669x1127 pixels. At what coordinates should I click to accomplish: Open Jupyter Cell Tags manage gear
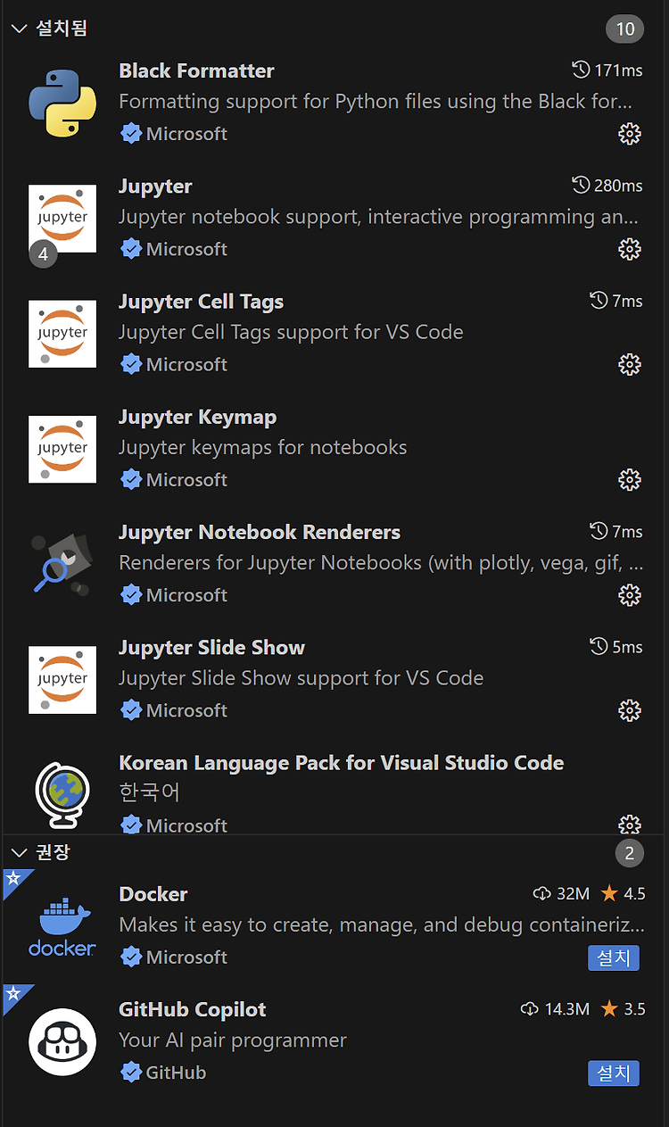coord(630,364)
